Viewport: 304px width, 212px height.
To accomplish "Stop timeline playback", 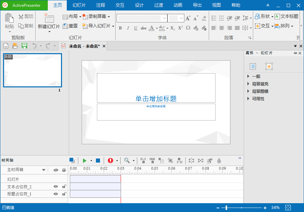I will pyautogui.click(x=98, y=161).
